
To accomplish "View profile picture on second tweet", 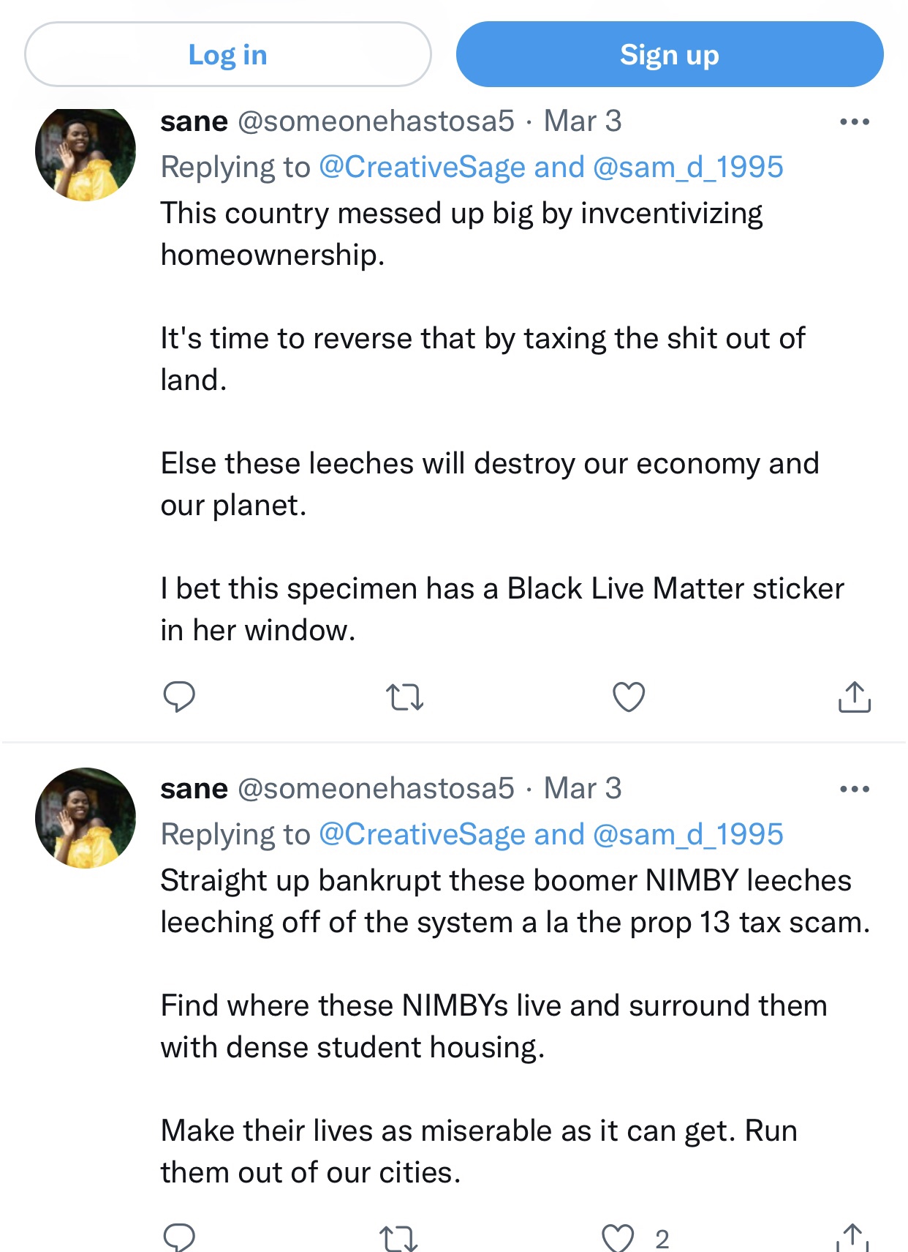I will point(86,818).
